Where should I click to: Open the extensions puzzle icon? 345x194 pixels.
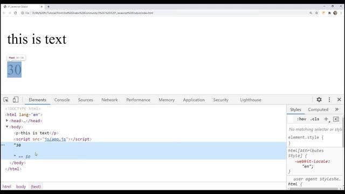(329, 13)
